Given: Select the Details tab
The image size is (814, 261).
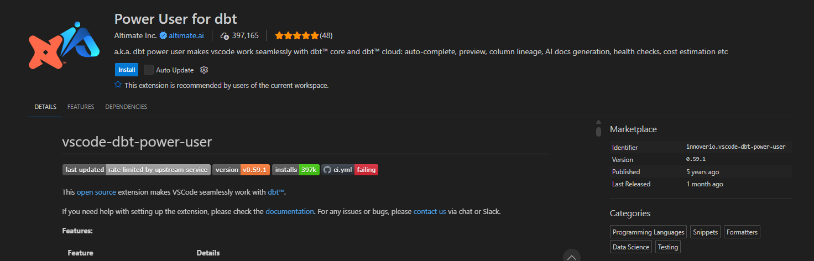Looking at the screenshot, I should [x=45, y=107].
